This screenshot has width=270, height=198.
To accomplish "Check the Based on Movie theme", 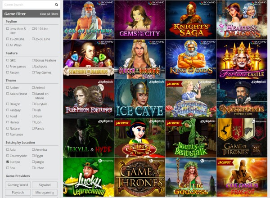I will click(x=33, y=94).
